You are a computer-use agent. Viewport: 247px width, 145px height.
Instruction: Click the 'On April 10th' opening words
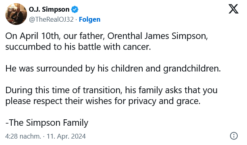pyautogui.click(x=33, y=36)
